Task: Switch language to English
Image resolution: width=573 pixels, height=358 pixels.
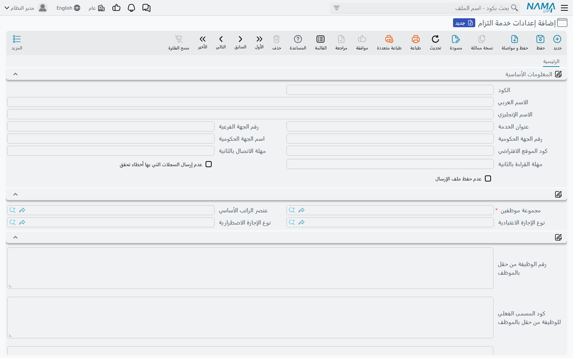Action: pyautogui.click(x=68, y=8)
